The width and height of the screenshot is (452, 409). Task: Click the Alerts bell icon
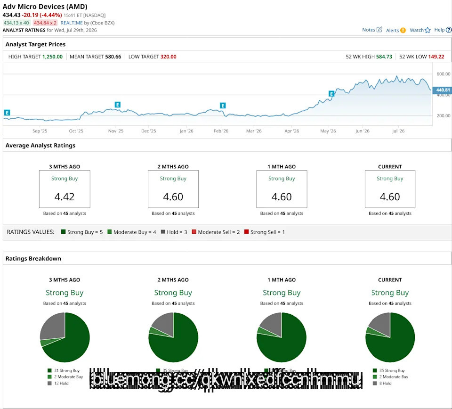[403, 30]
